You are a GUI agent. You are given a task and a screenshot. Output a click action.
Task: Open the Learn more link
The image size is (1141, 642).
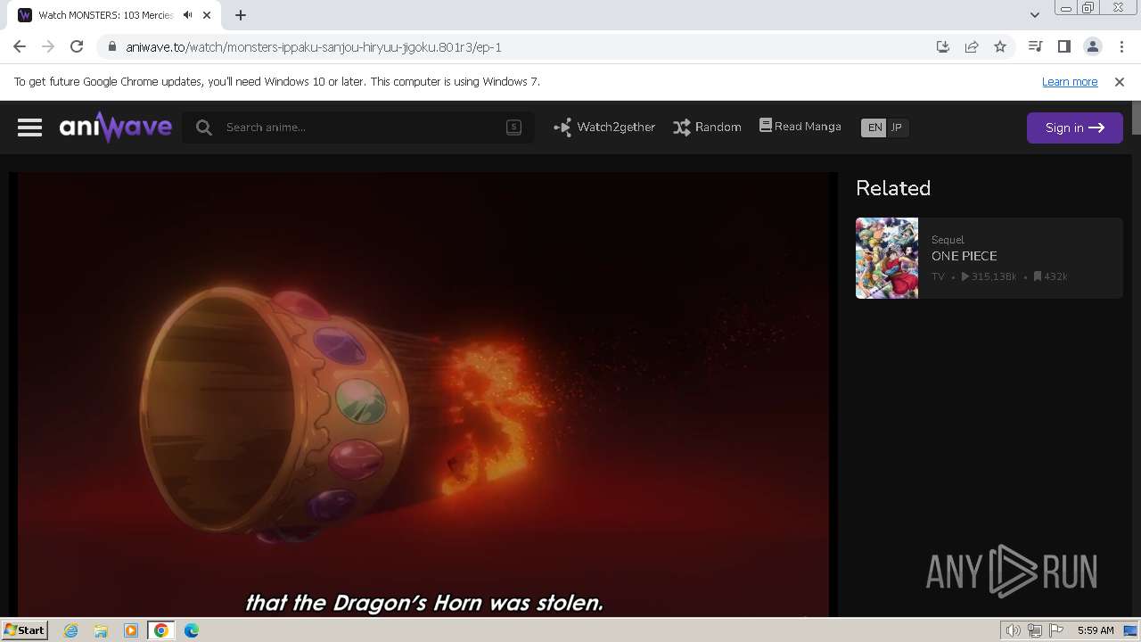(x=1070, y=81)
